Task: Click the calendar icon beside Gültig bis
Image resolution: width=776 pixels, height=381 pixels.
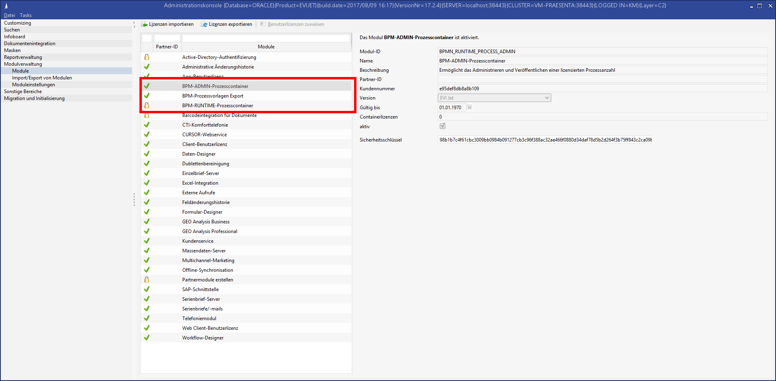Action: [x=469, y=108]
